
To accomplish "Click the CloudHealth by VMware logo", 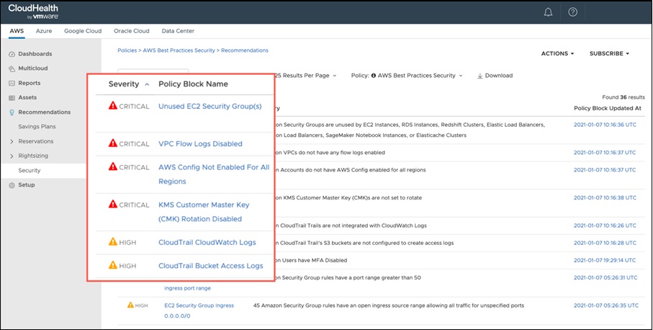I will pos(33,12).
